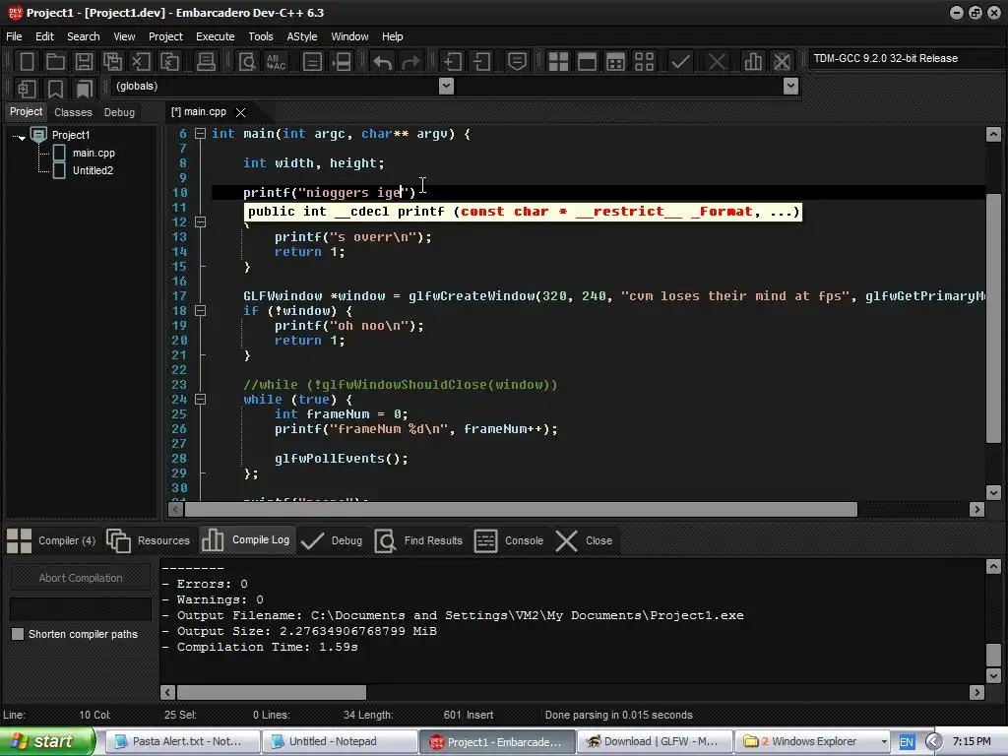Open the TDM-GCC compiler selection box
This screenshot has height=756, width=1008.
tap(907, 58)
